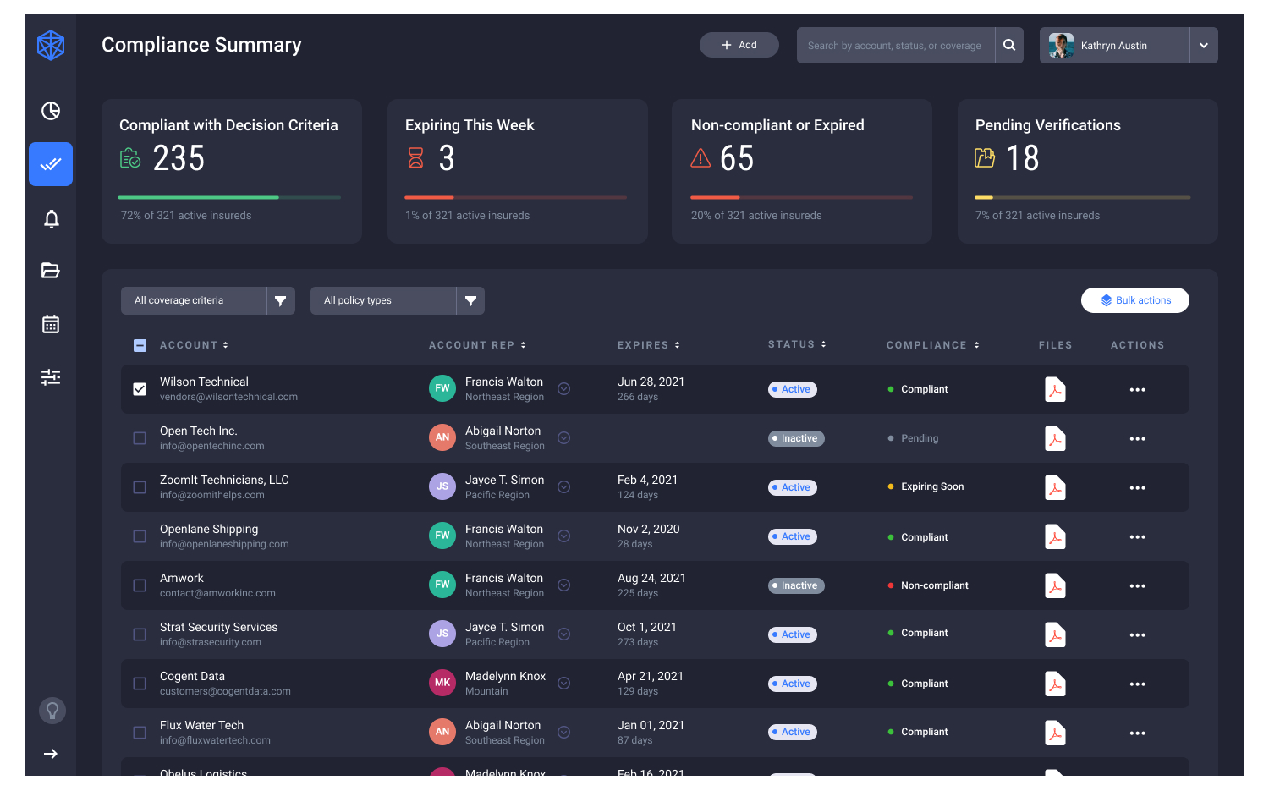Check the Cogent Data row checkbox
This screenshot has height=791, width=1269.
pyautogui.click(x=140, y=684)
